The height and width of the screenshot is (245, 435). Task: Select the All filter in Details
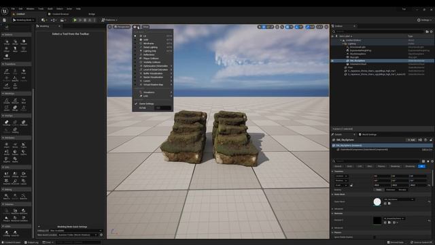tap(421, 166)
